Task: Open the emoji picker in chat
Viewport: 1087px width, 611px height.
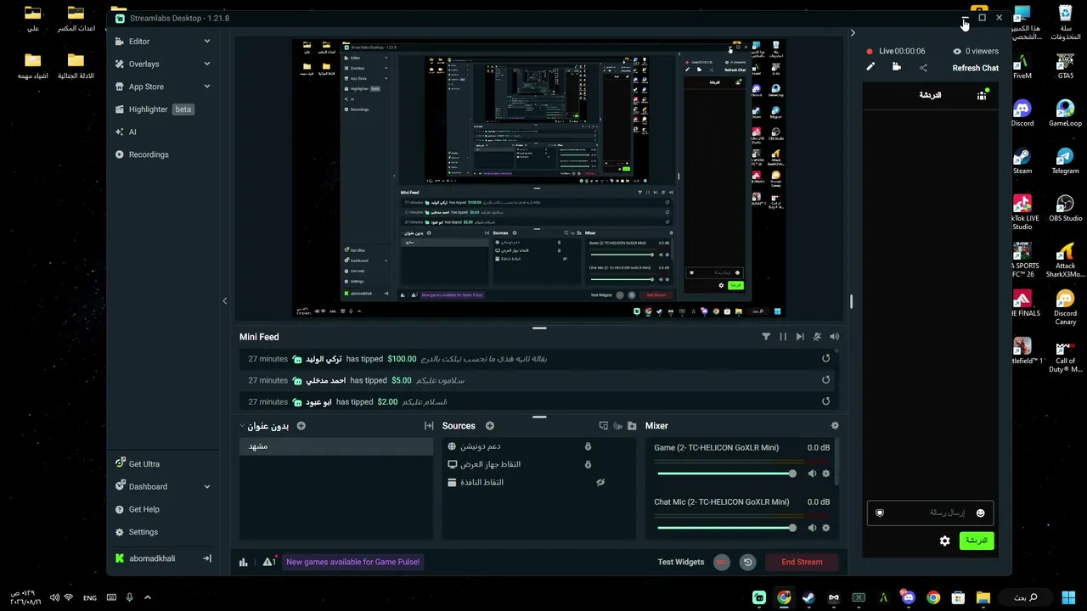Action: [x=980, y=513]
